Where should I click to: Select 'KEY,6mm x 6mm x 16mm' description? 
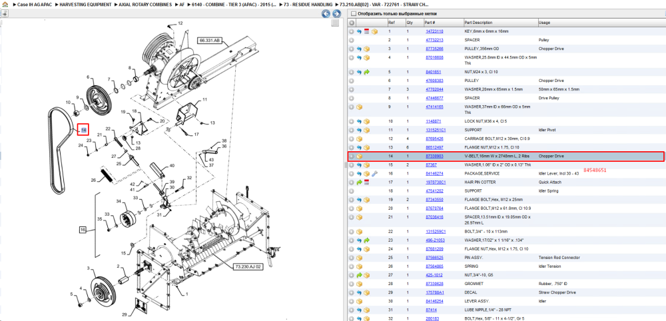click(486, 31)
